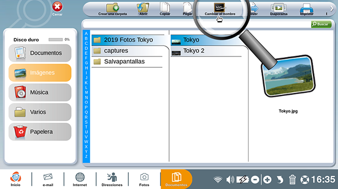This screenshot has height=189, width=338.
Task: Go to Inicio home screen
Action: pyautogui.click(x=16, y=179)
